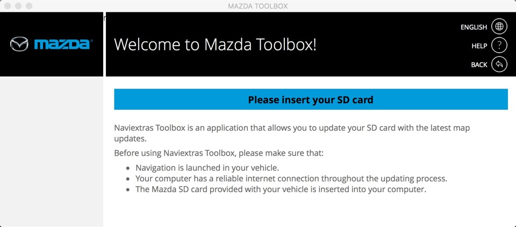
Task: Minimize the window using the middle title-bar circle
Action: pyautogui.click(x=18, y=6)
